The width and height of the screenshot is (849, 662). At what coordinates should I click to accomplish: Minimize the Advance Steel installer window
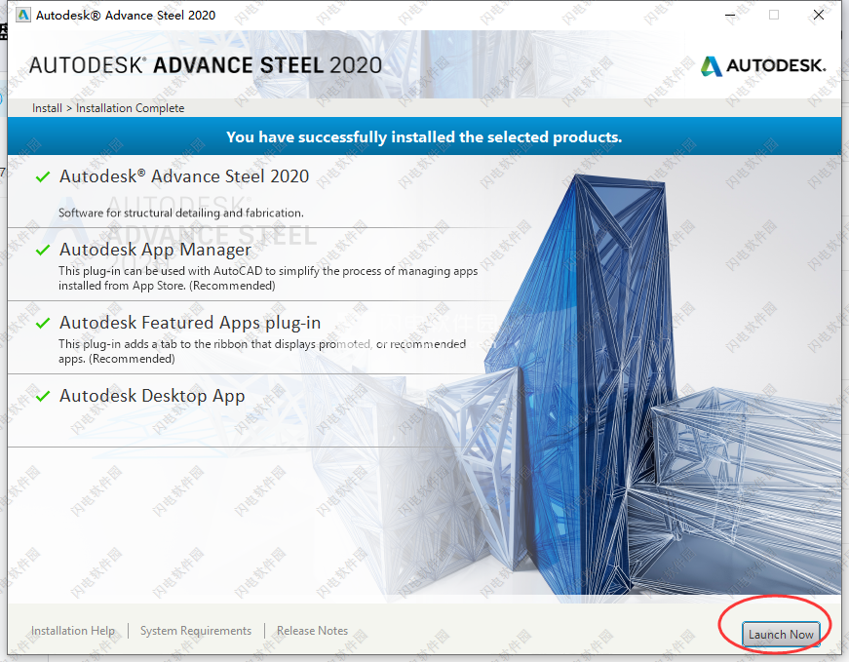[x=730, y=16]
